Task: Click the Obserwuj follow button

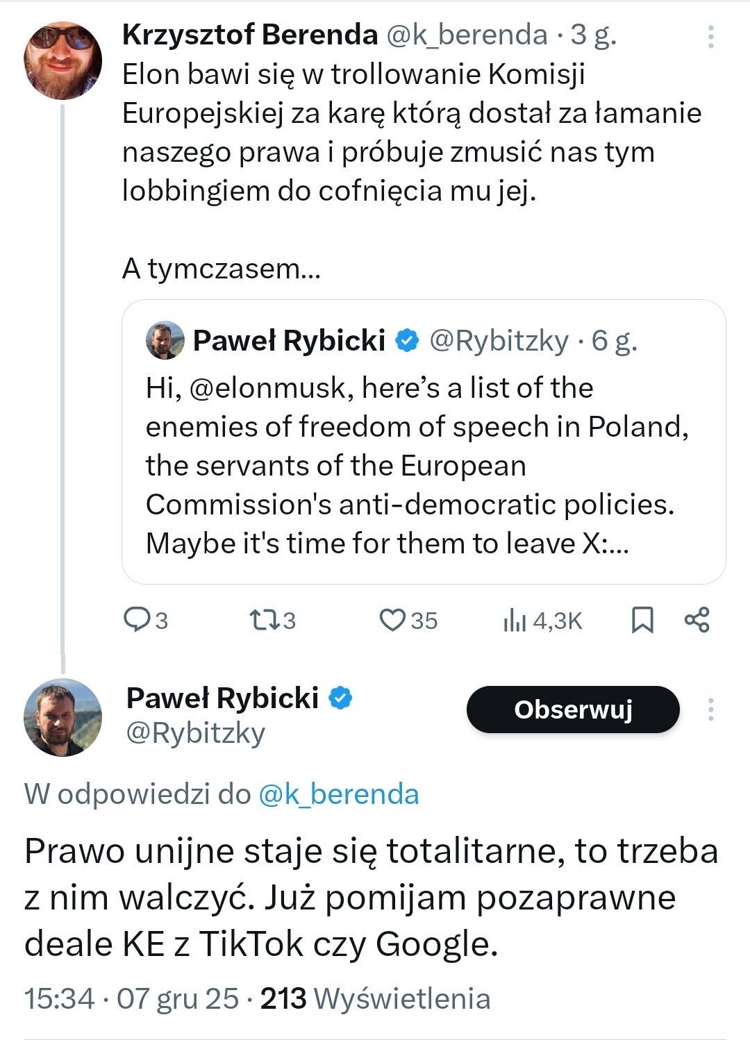Action: pos(573,710)
